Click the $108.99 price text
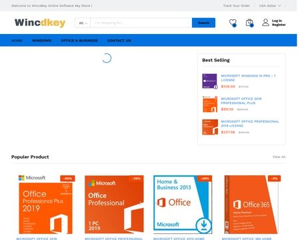The image size is (300, 240). (x=228, y=87)
